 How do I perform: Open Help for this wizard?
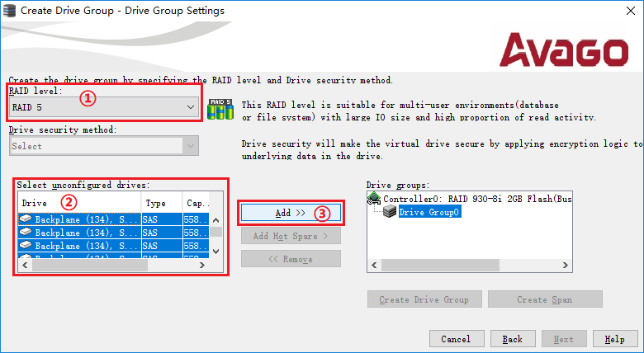click(x=614, y=339)
